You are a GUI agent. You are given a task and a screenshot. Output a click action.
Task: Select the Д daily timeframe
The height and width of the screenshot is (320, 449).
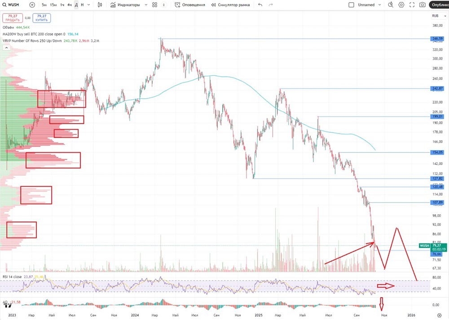pyautogui.click(x=76, y=5)
